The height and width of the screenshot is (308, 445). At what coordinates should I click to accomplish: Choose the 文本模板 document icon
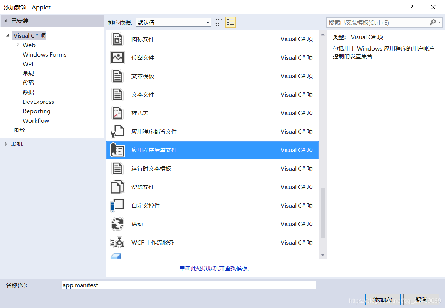click(x=117, y=76)
